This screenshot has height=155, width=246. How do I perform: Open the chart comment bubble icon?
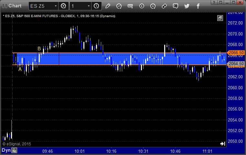click(x=176, y=6)
